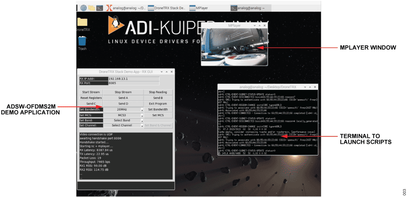Open the file manager folders icon

pyautogui.click(x=91, y=8)
